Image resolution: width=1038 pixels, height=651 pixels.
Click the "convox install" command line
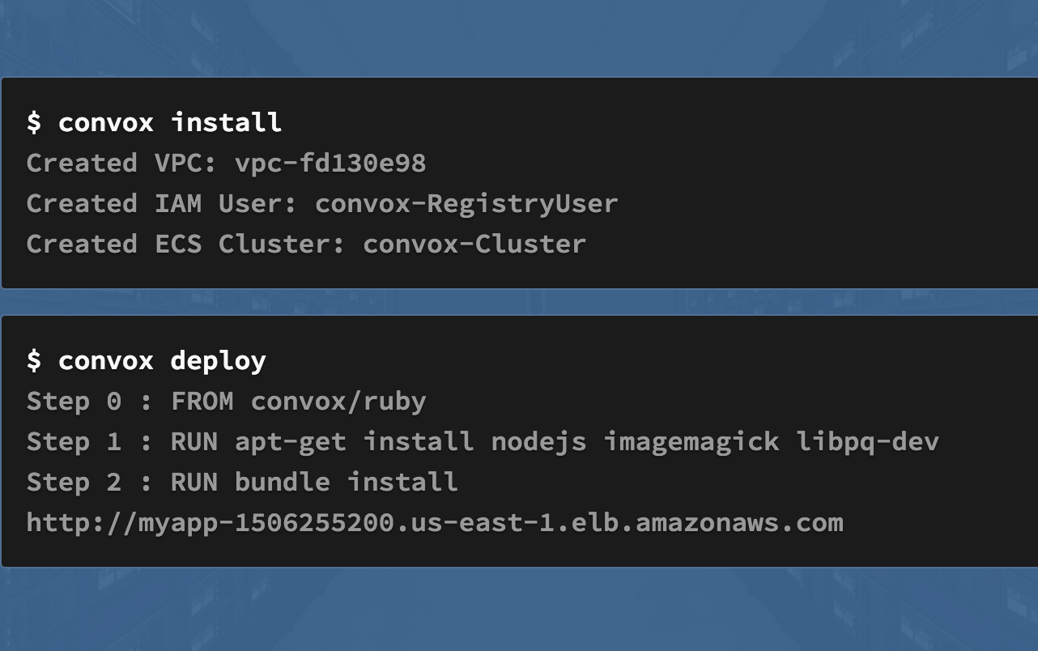point(154,122)
